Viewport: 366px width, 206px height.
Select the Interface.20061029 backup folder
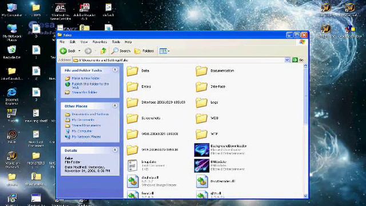click(132, 102)
